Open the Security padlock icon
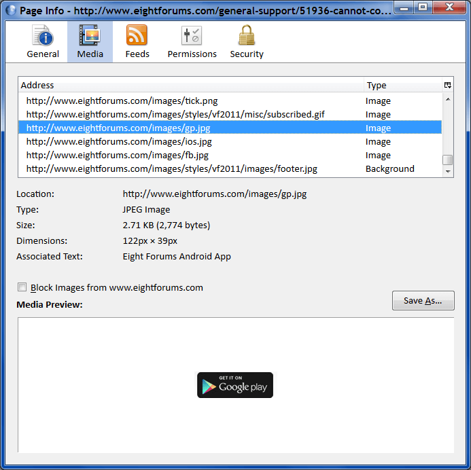 [247, 35]
